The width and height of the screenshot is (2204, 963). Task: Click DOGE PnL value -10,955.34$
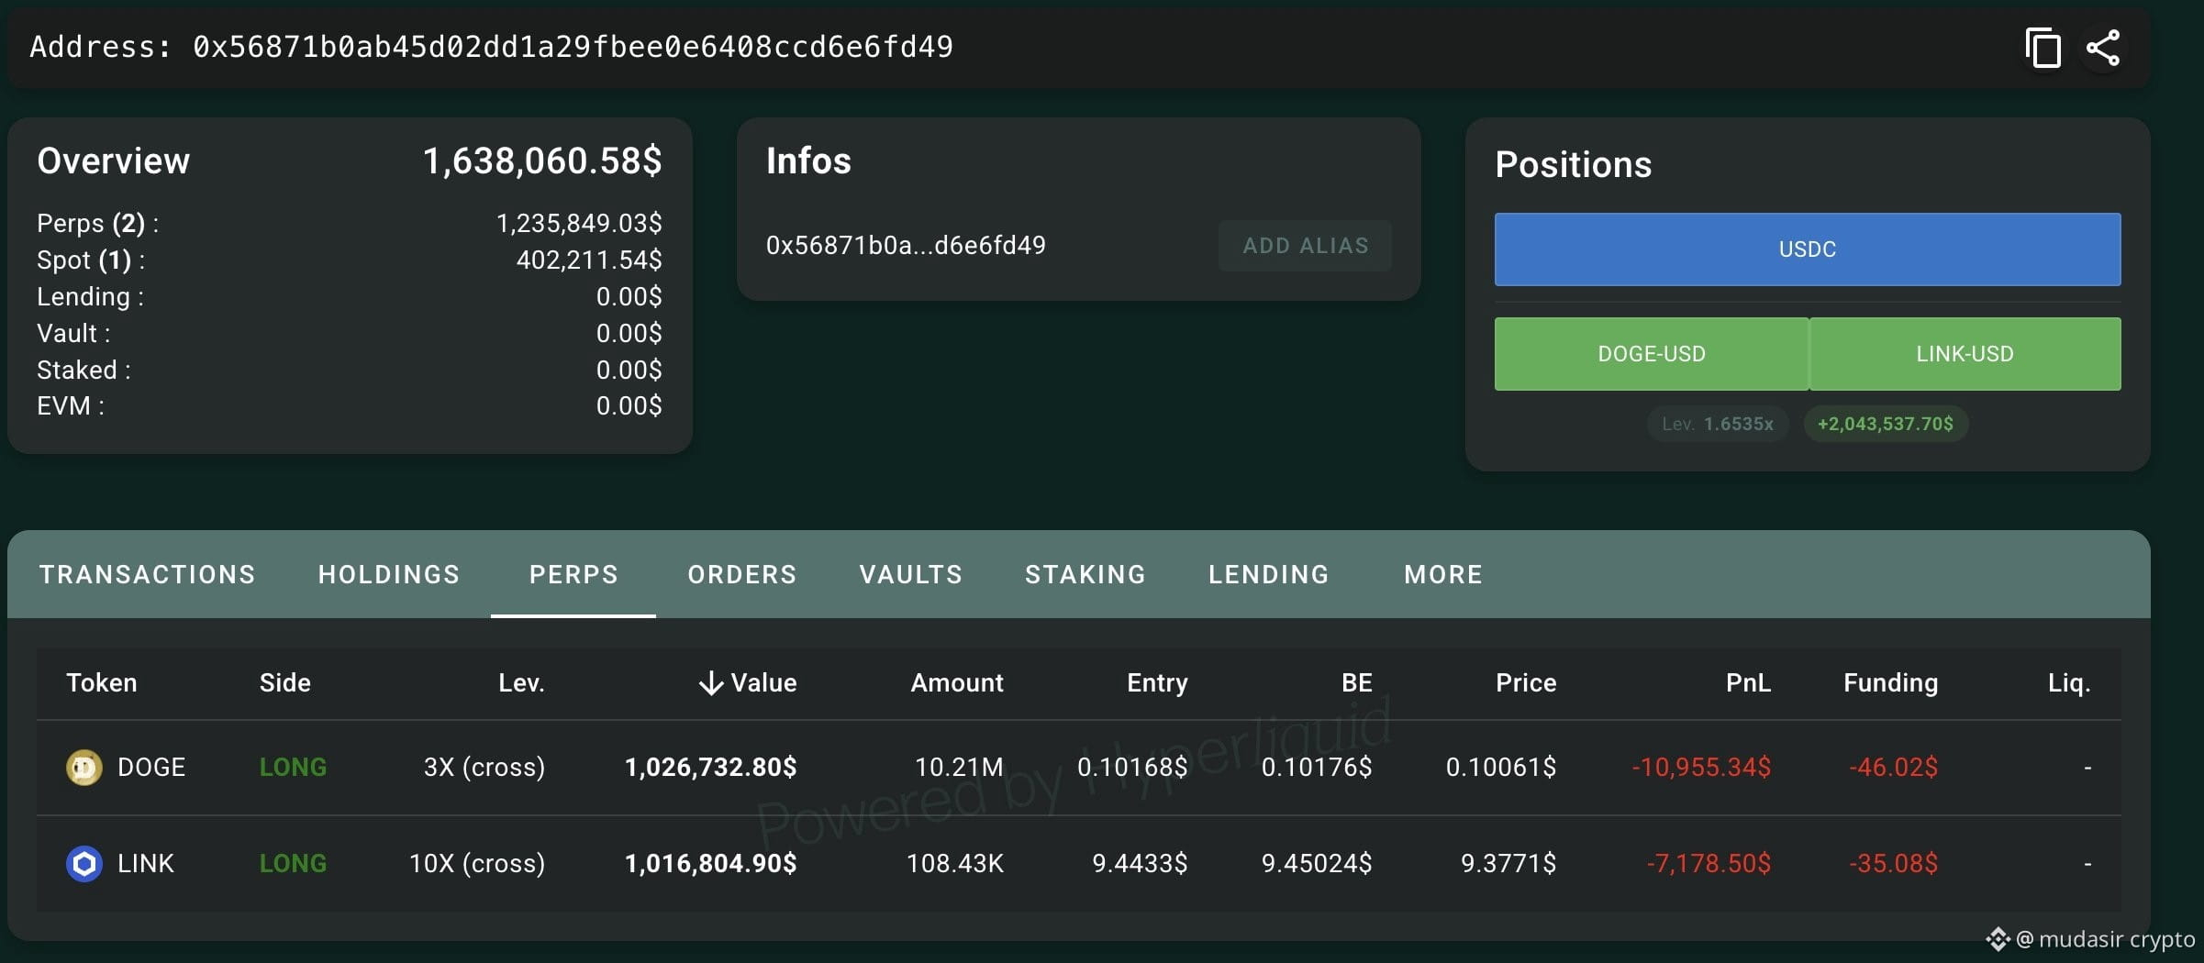(1701, 768)
